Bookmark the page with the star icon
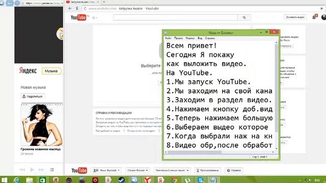The image size is (326, 183). pyautogui.click(x=321, y=9)
